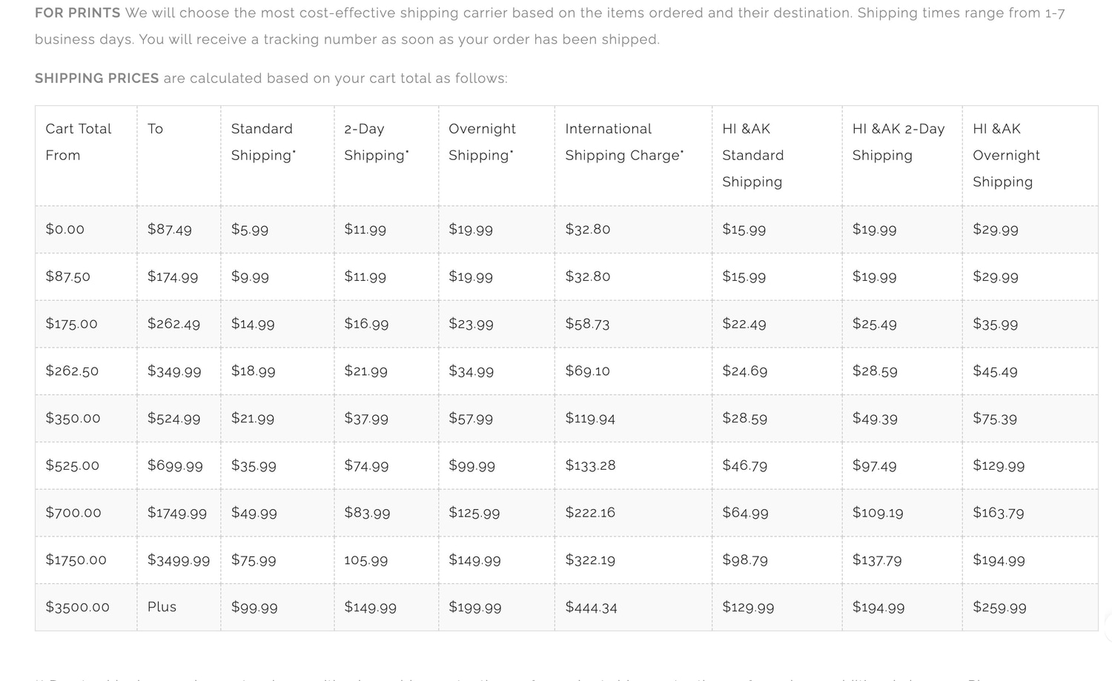Viewport: 1112px width, 681px height.
Task: Click the Plus cell in To column
Action: 162,607
